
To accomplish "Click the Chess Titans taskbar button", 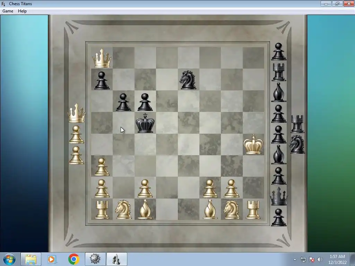I will tap(117, 259).
